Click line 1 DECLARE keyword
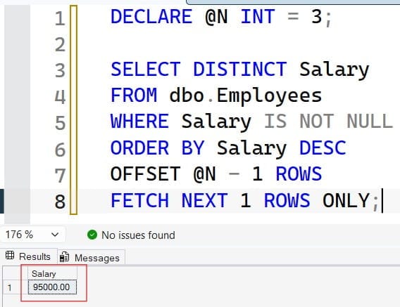400x307 pixels. point(151,17)
